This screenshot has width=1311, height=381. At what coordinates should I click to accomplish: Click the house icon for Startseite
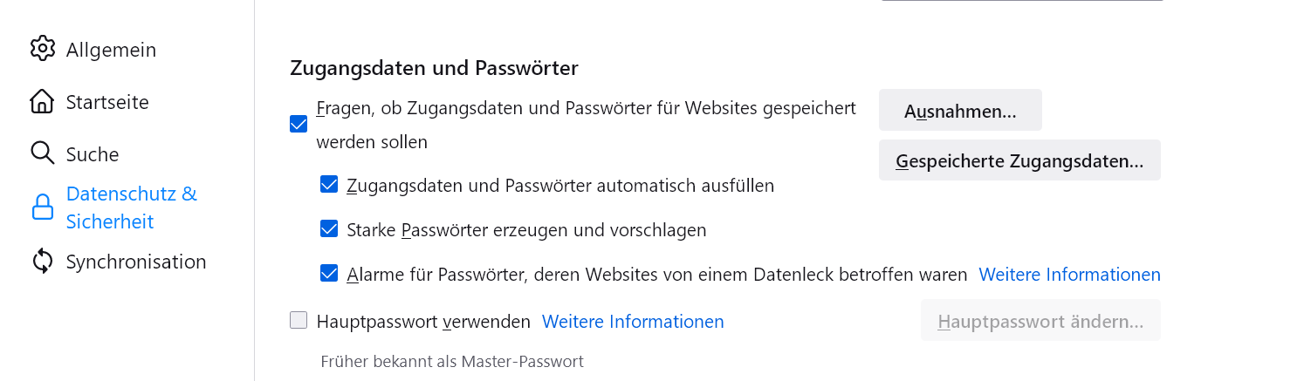(42, 102)
